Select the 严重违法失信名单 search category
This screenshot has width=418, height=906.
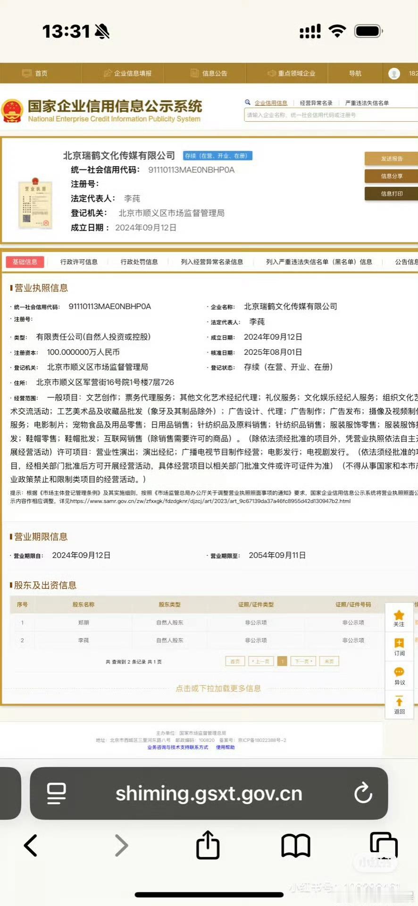(x=367, y=103)
